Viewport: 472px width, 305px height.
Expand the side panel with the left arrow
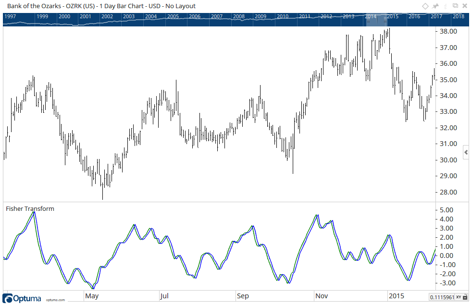coord(466,153)
